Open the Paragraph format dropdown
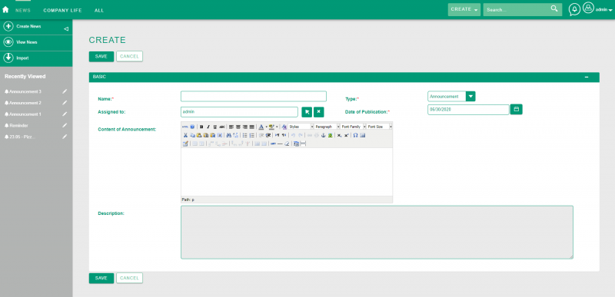The image size is (615, 297). tap(327, 127)
